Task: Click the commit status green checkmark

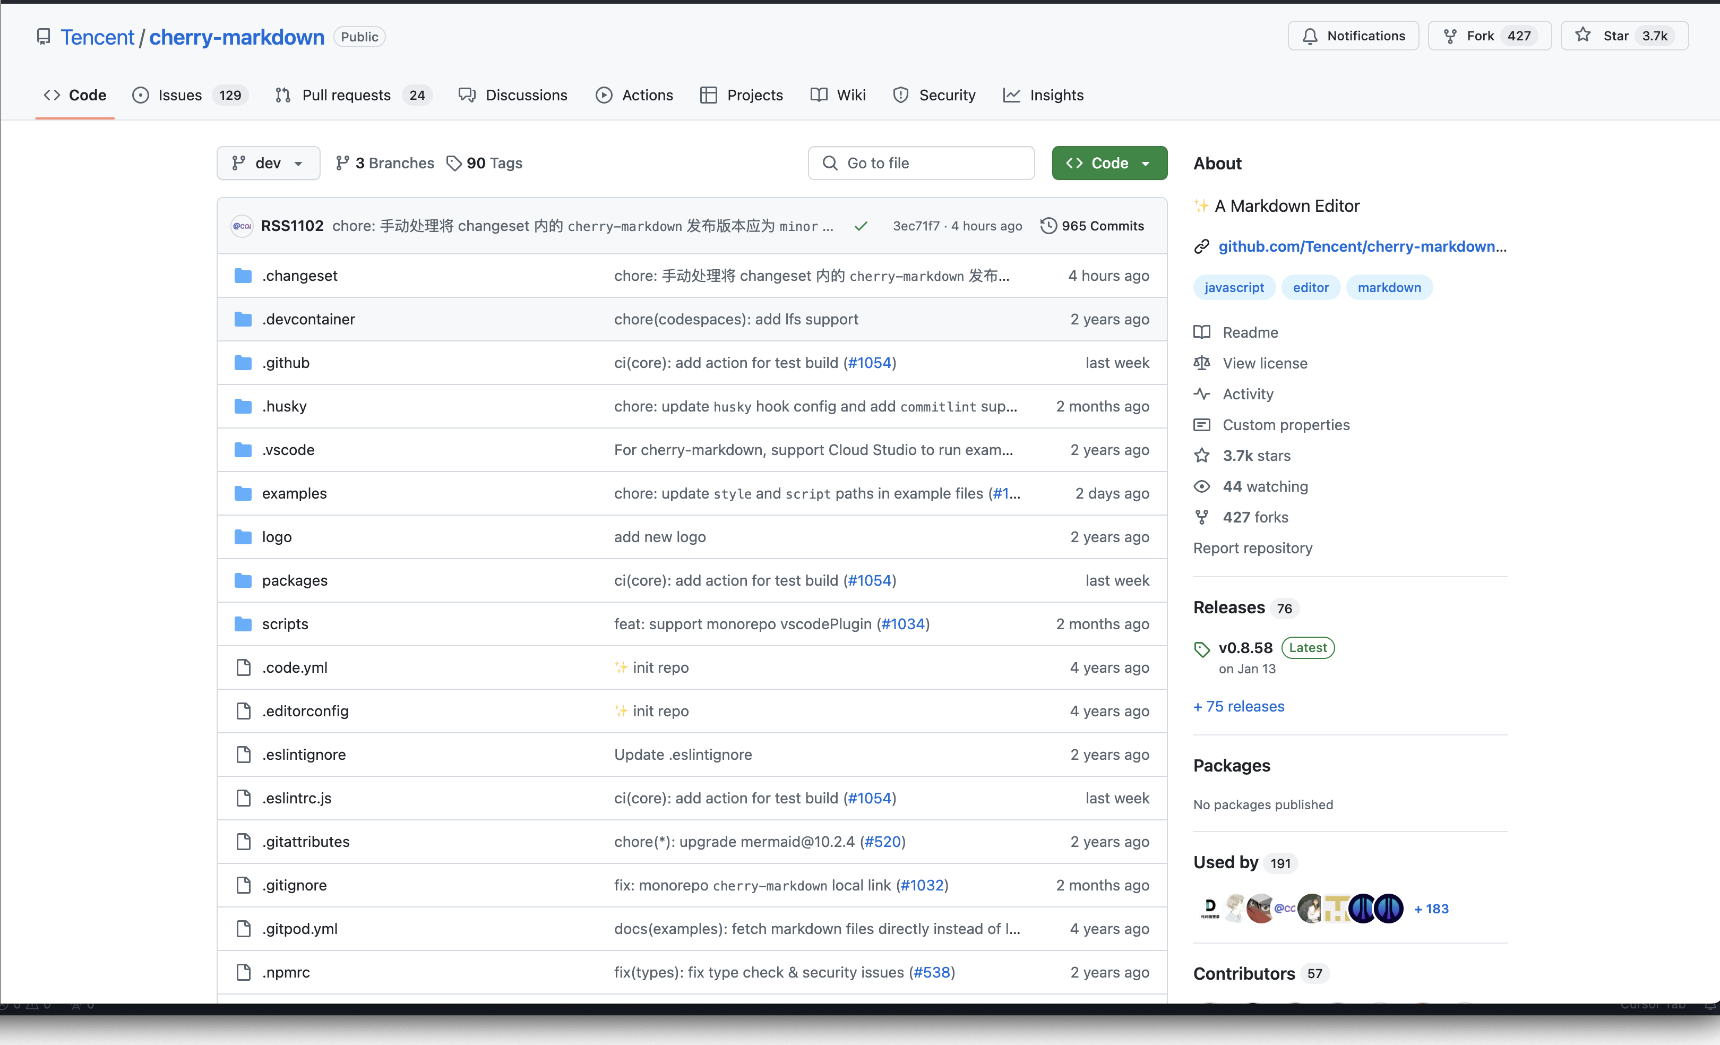Action: coord(861,226)
